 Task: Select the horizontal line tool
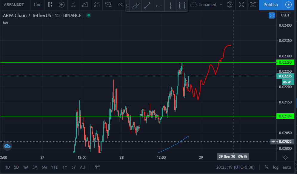(159, 6)
